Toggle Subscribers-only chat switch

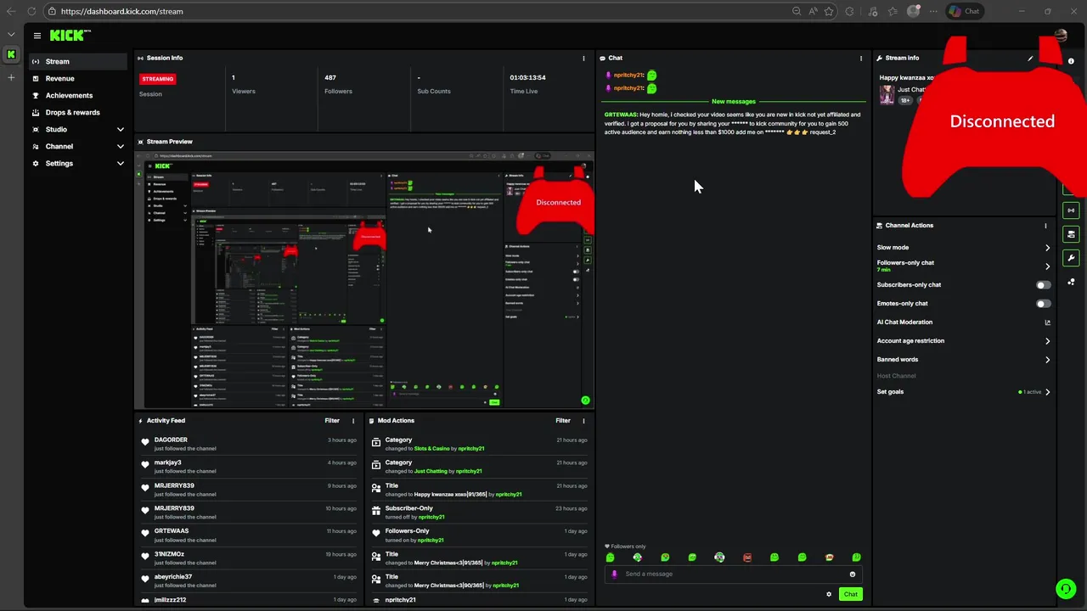click(1043, 285)
